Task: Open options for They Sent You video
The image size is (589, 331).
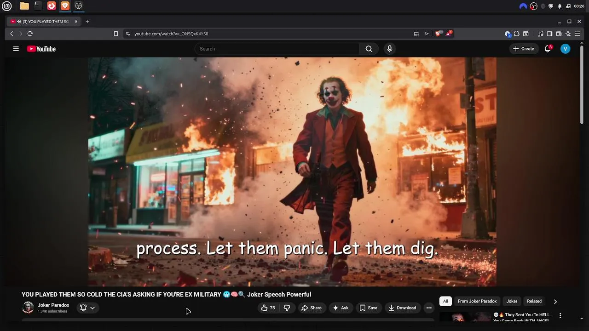Action: tap(560, 315)
